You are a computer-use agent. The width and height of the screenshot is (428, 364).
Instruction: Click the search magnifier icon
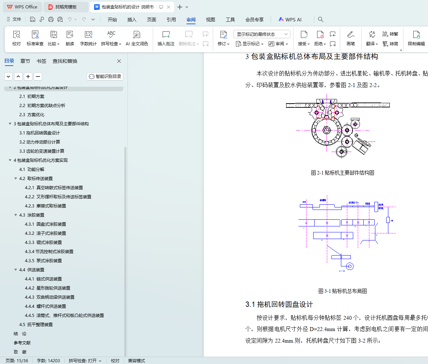(x=321, y=20)
